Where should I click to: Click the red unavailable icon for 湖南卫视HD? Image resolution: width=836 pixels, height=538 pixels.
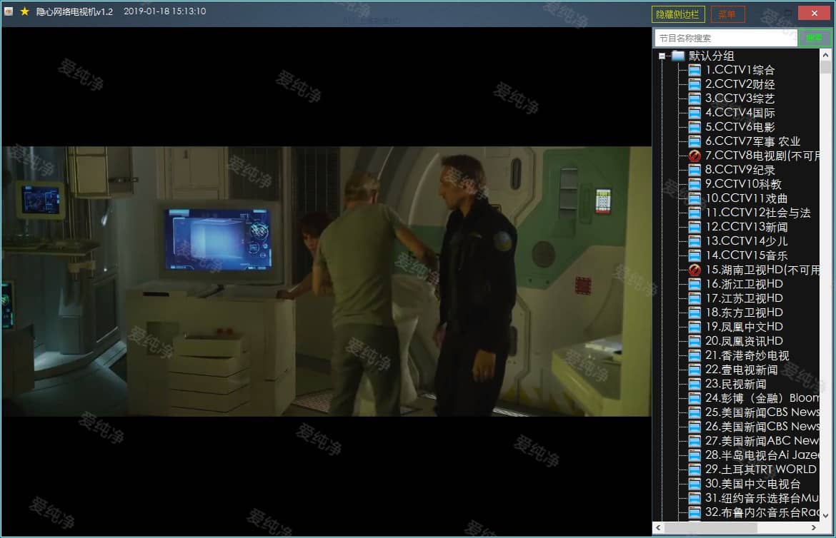point(694,270)
